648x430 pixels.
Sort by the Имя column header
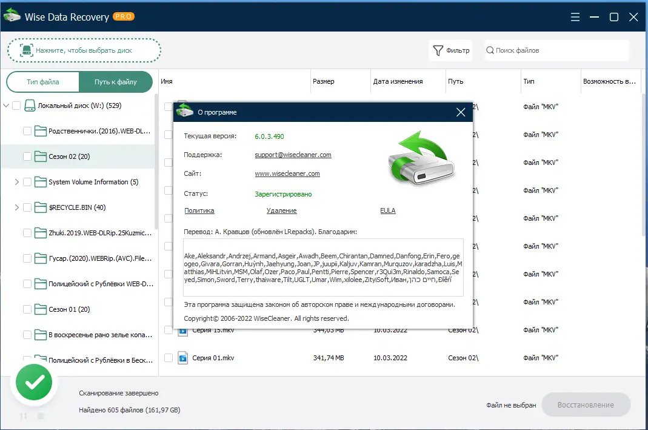coord(235,81)
